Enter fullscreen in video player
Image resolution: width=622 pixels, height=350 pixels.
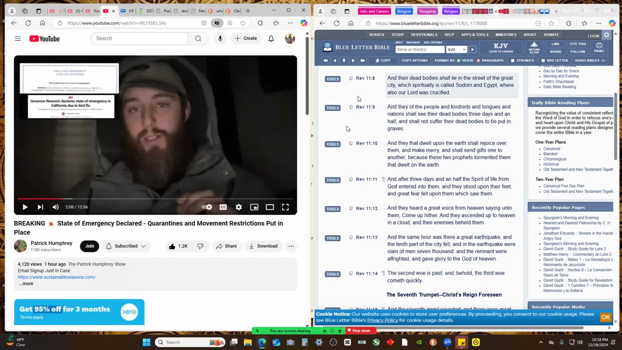(285, 207)
